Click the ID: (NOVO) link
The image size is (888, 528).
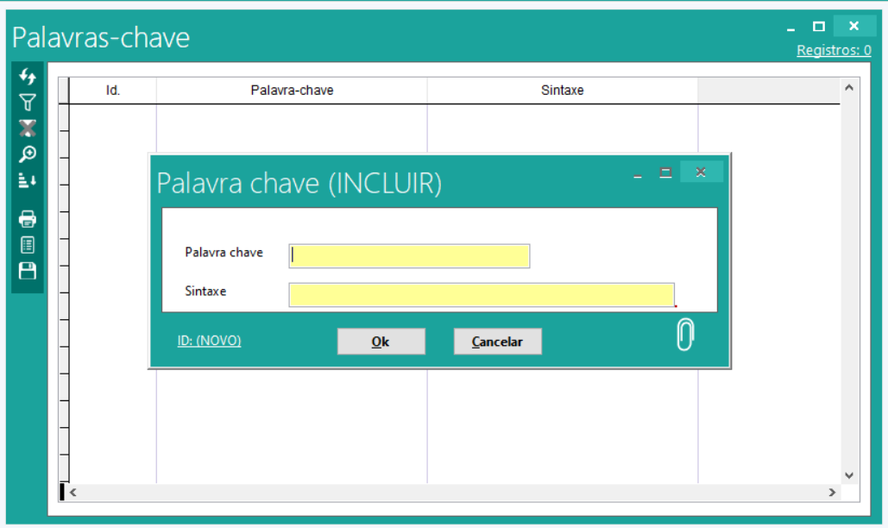[x=209, y=341]
